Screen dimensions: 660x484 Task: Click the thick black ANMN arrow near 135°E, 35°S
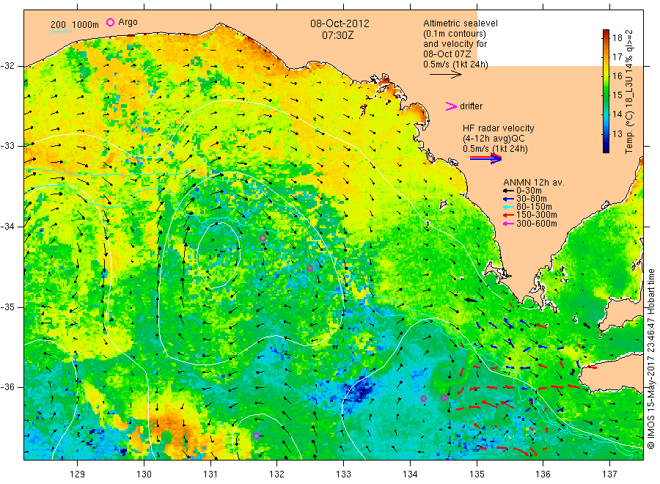pos(471,300)
